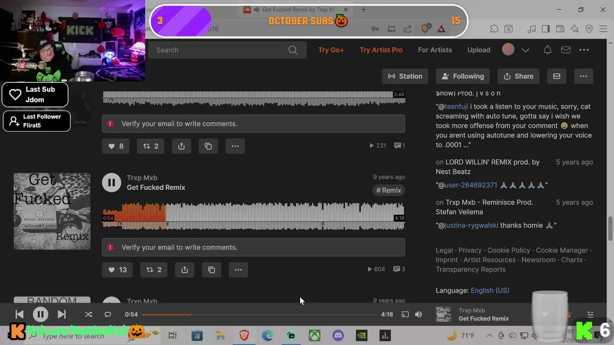Image resolution: width=614 pixels, height=345 pixels.
Task: Like the upper track with 8 likes
Action: point(116,146)
